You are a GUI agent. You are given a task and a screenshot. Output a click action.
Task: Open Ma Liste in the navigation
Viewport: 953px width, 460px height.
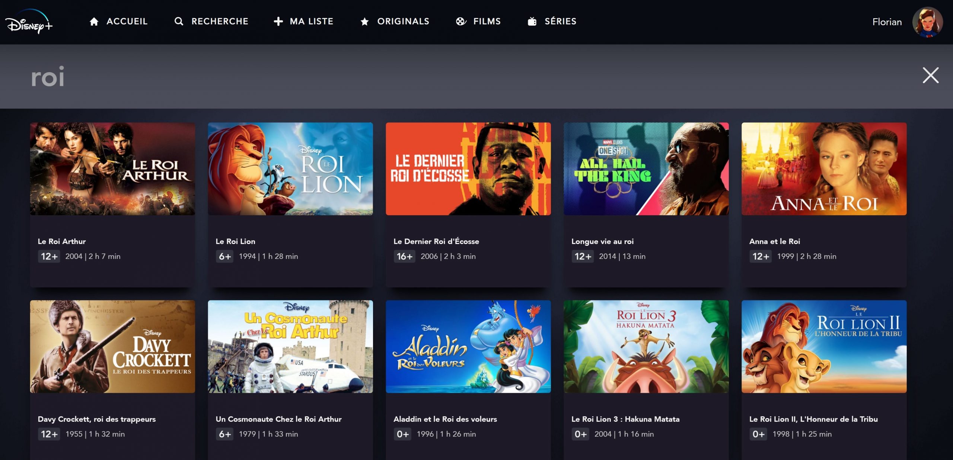(312, 21)
